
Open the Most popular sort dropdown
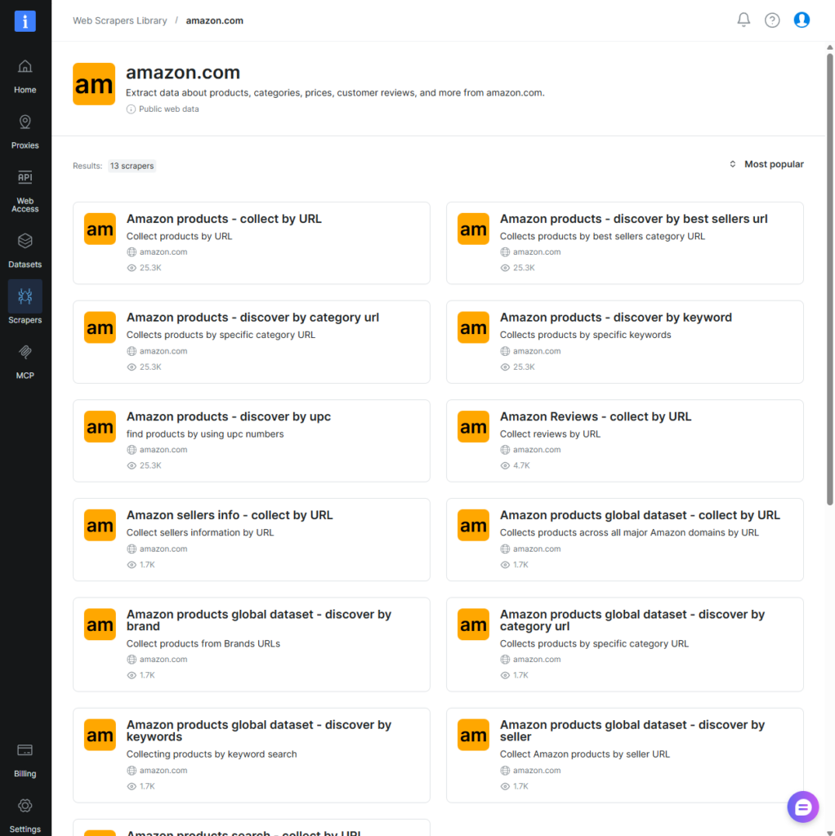pyautogui.click(x=766, y=164)
